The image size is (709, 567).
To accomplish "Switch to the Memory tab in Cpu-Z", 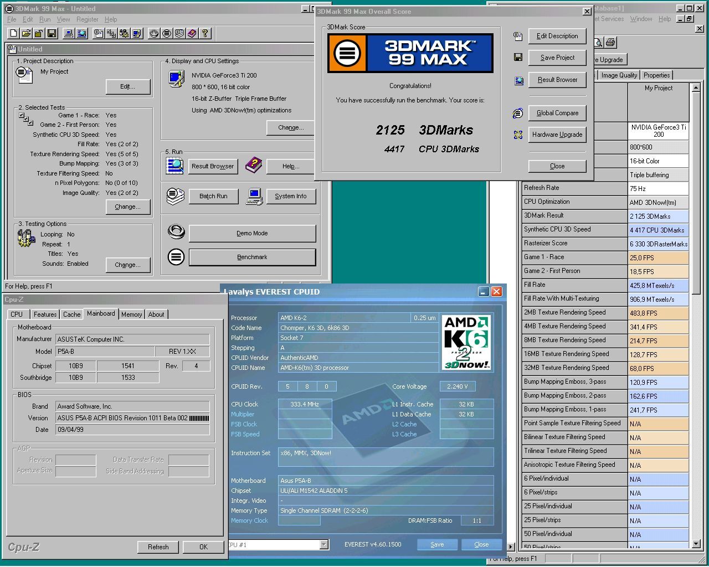I will pyautogui.click(x=131, y=315).
